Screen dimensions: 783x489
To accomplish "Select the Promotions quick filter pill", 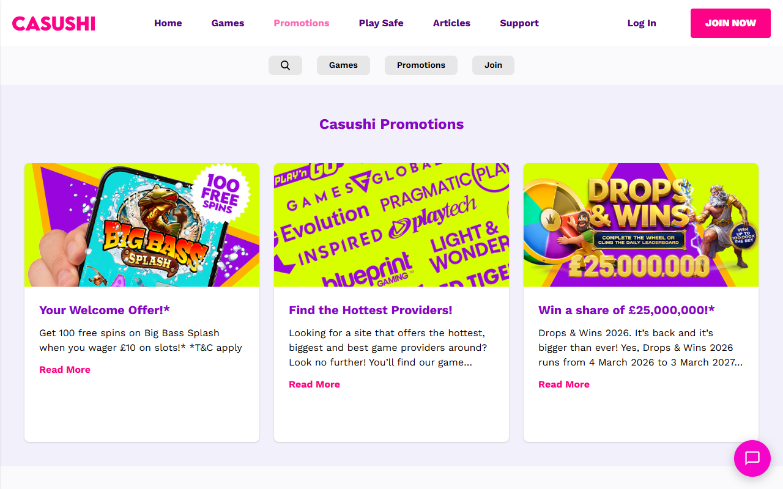I will pyautogui.click(x=421, y=65).
